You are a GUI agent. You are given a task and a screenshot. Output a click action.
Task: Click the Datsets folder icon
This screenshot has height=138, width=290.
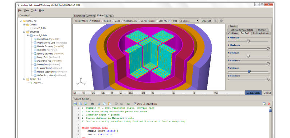pyautogui.click(x=28, y=24)
